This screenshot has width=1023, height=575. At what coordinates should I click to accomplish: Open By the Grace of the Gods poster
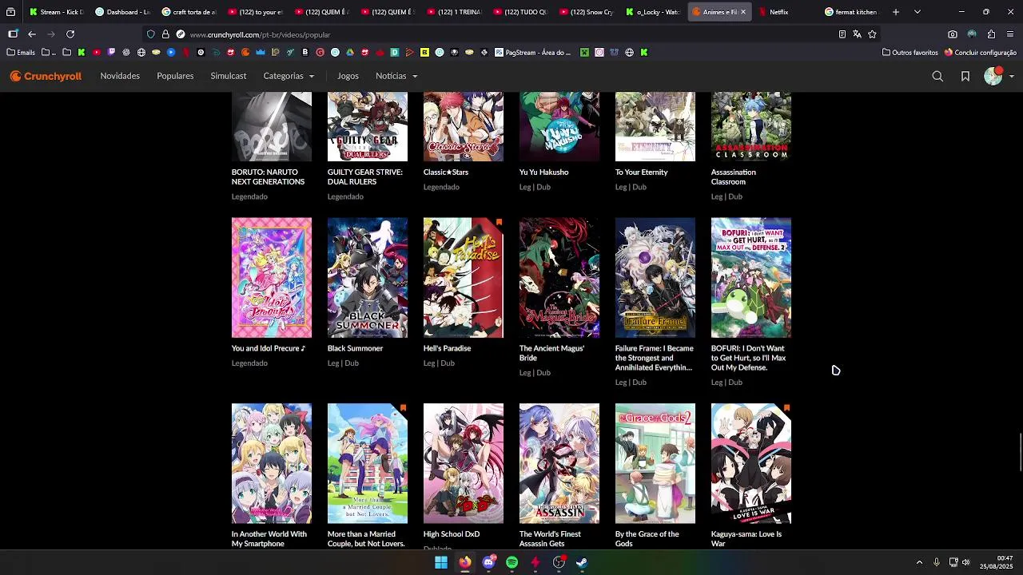[x=655, y=463]
